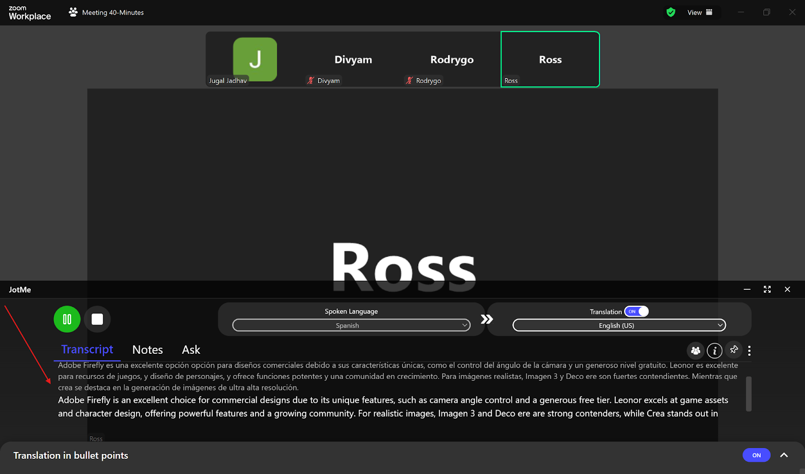Toggle Translation in bullet points ON switch

coord(756,455)
